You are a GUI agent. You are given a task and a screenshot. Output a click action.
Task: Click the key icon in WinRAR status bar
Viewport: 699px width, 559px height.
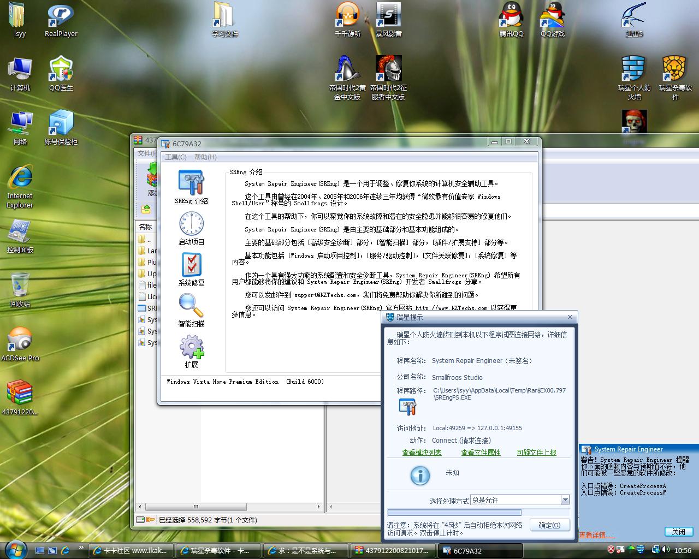151,520
